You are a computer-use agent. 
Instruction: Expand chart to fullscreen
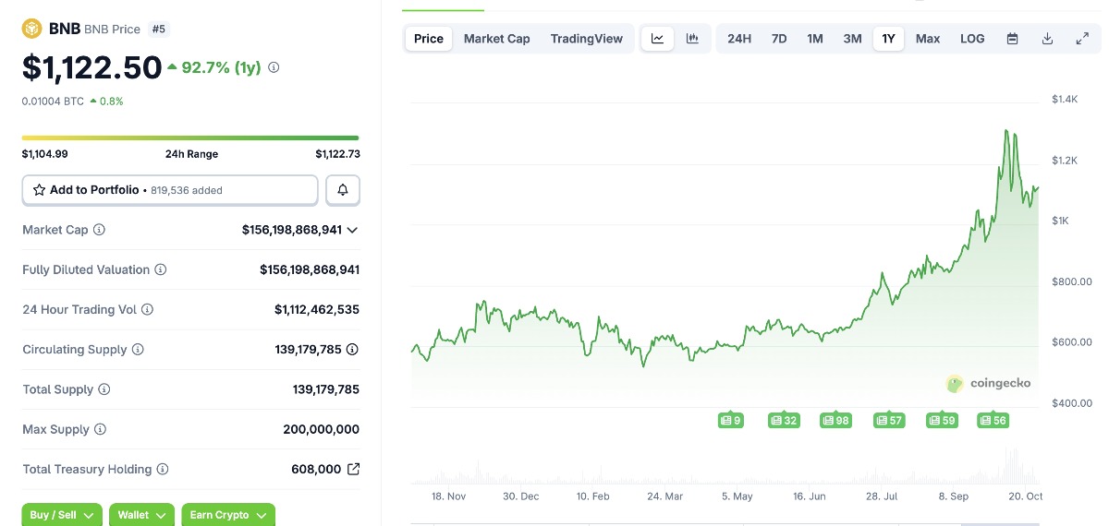point(1082,39)
